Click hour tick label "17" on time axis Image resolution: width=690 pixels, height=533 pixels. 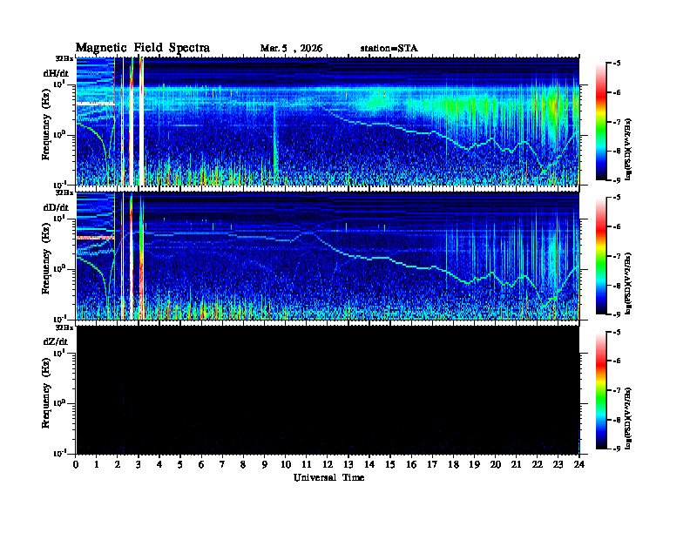[432, 465]
